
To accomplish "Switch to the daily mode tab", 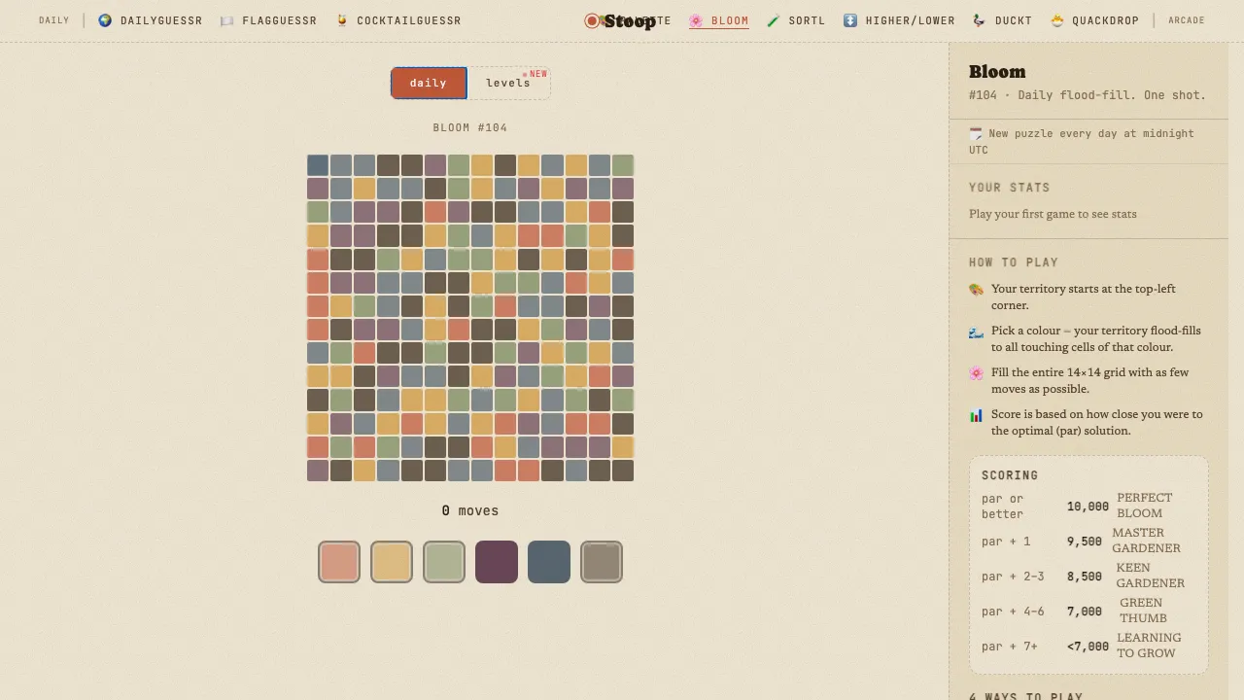I will click(429, 83).
